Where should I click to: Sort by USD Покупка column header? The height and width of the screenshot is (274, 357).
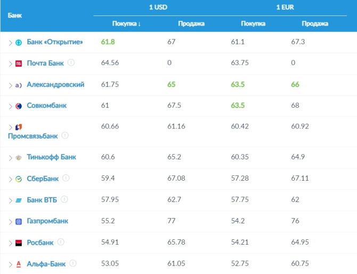[126, 23]
